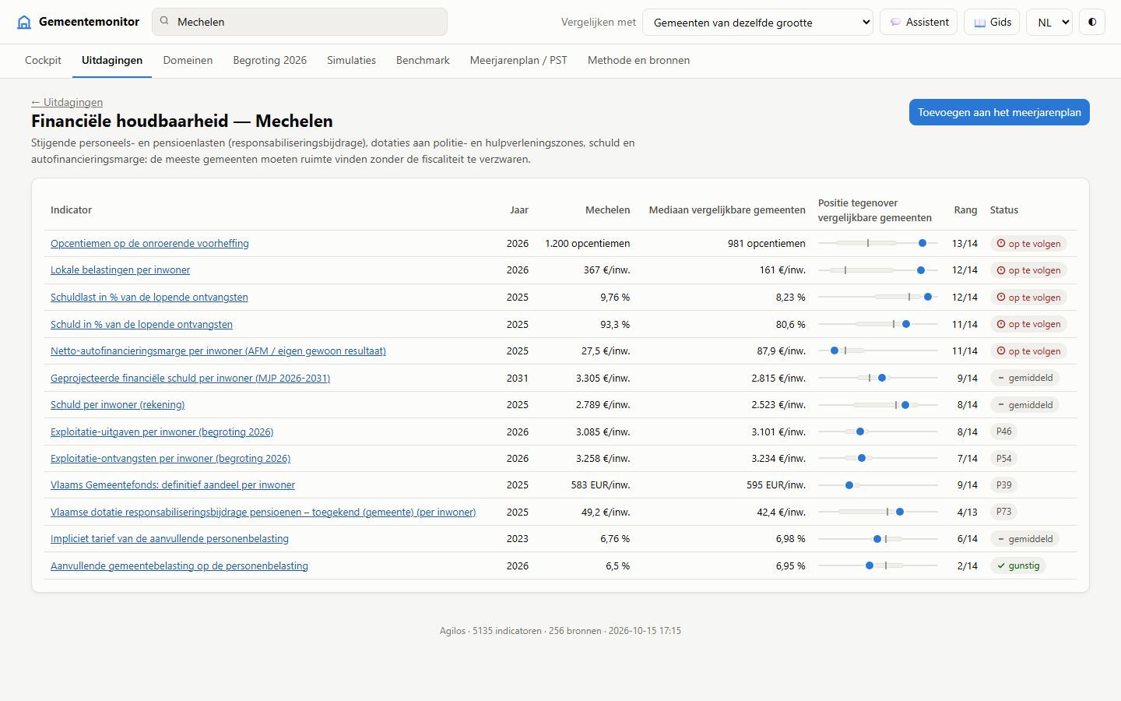This screenshot has height=701, width=1121.
Task: Open Methode en bronnen tab
Action: pos(638,60)
